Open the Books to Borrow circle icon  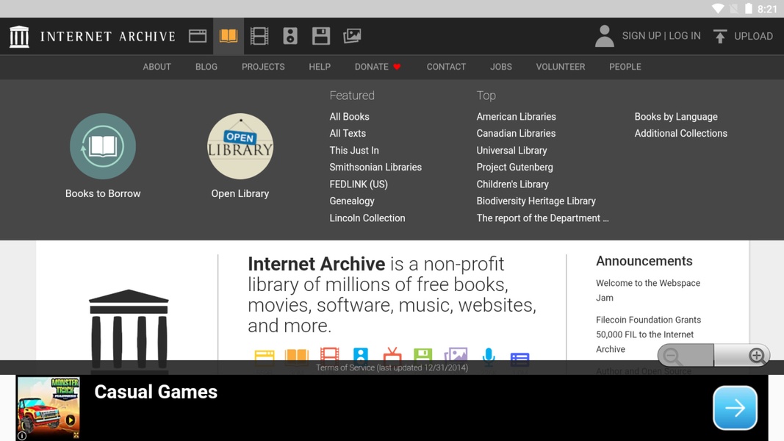[103, 146]
